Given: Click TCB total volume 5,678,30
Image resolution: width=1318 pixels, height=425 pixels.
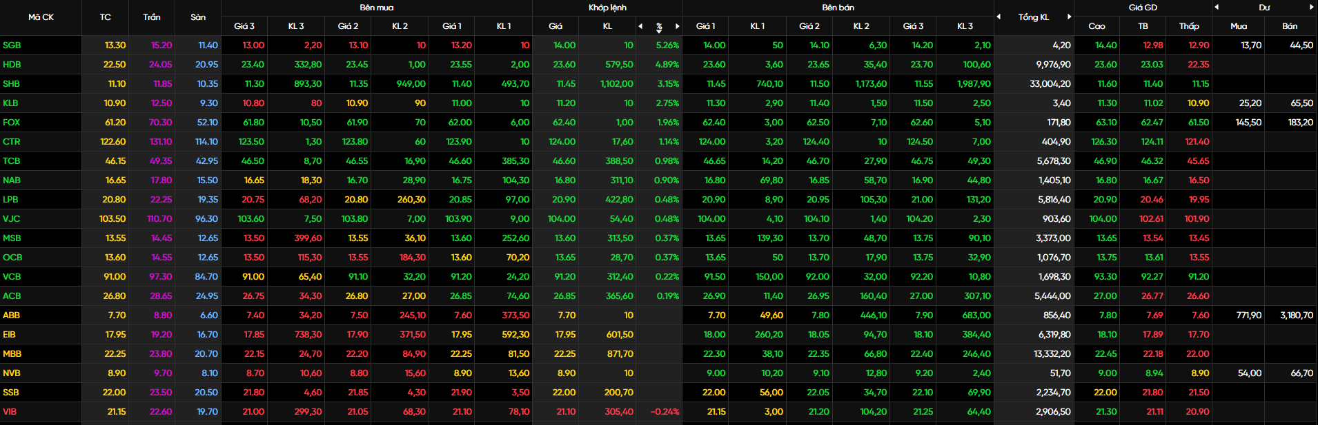Looking at the screenshot, I should (1054, 161).
